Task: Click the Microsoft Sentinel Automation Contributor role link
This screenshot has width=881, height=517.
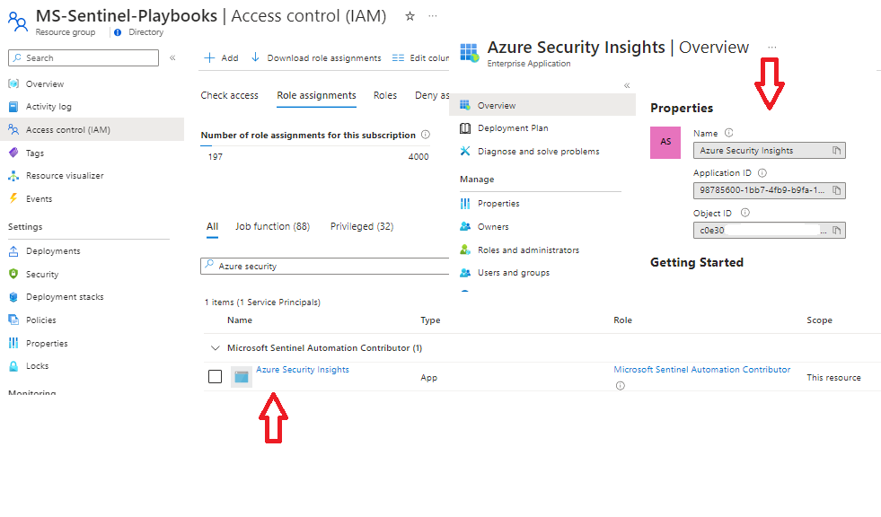Action: point(702,369)
